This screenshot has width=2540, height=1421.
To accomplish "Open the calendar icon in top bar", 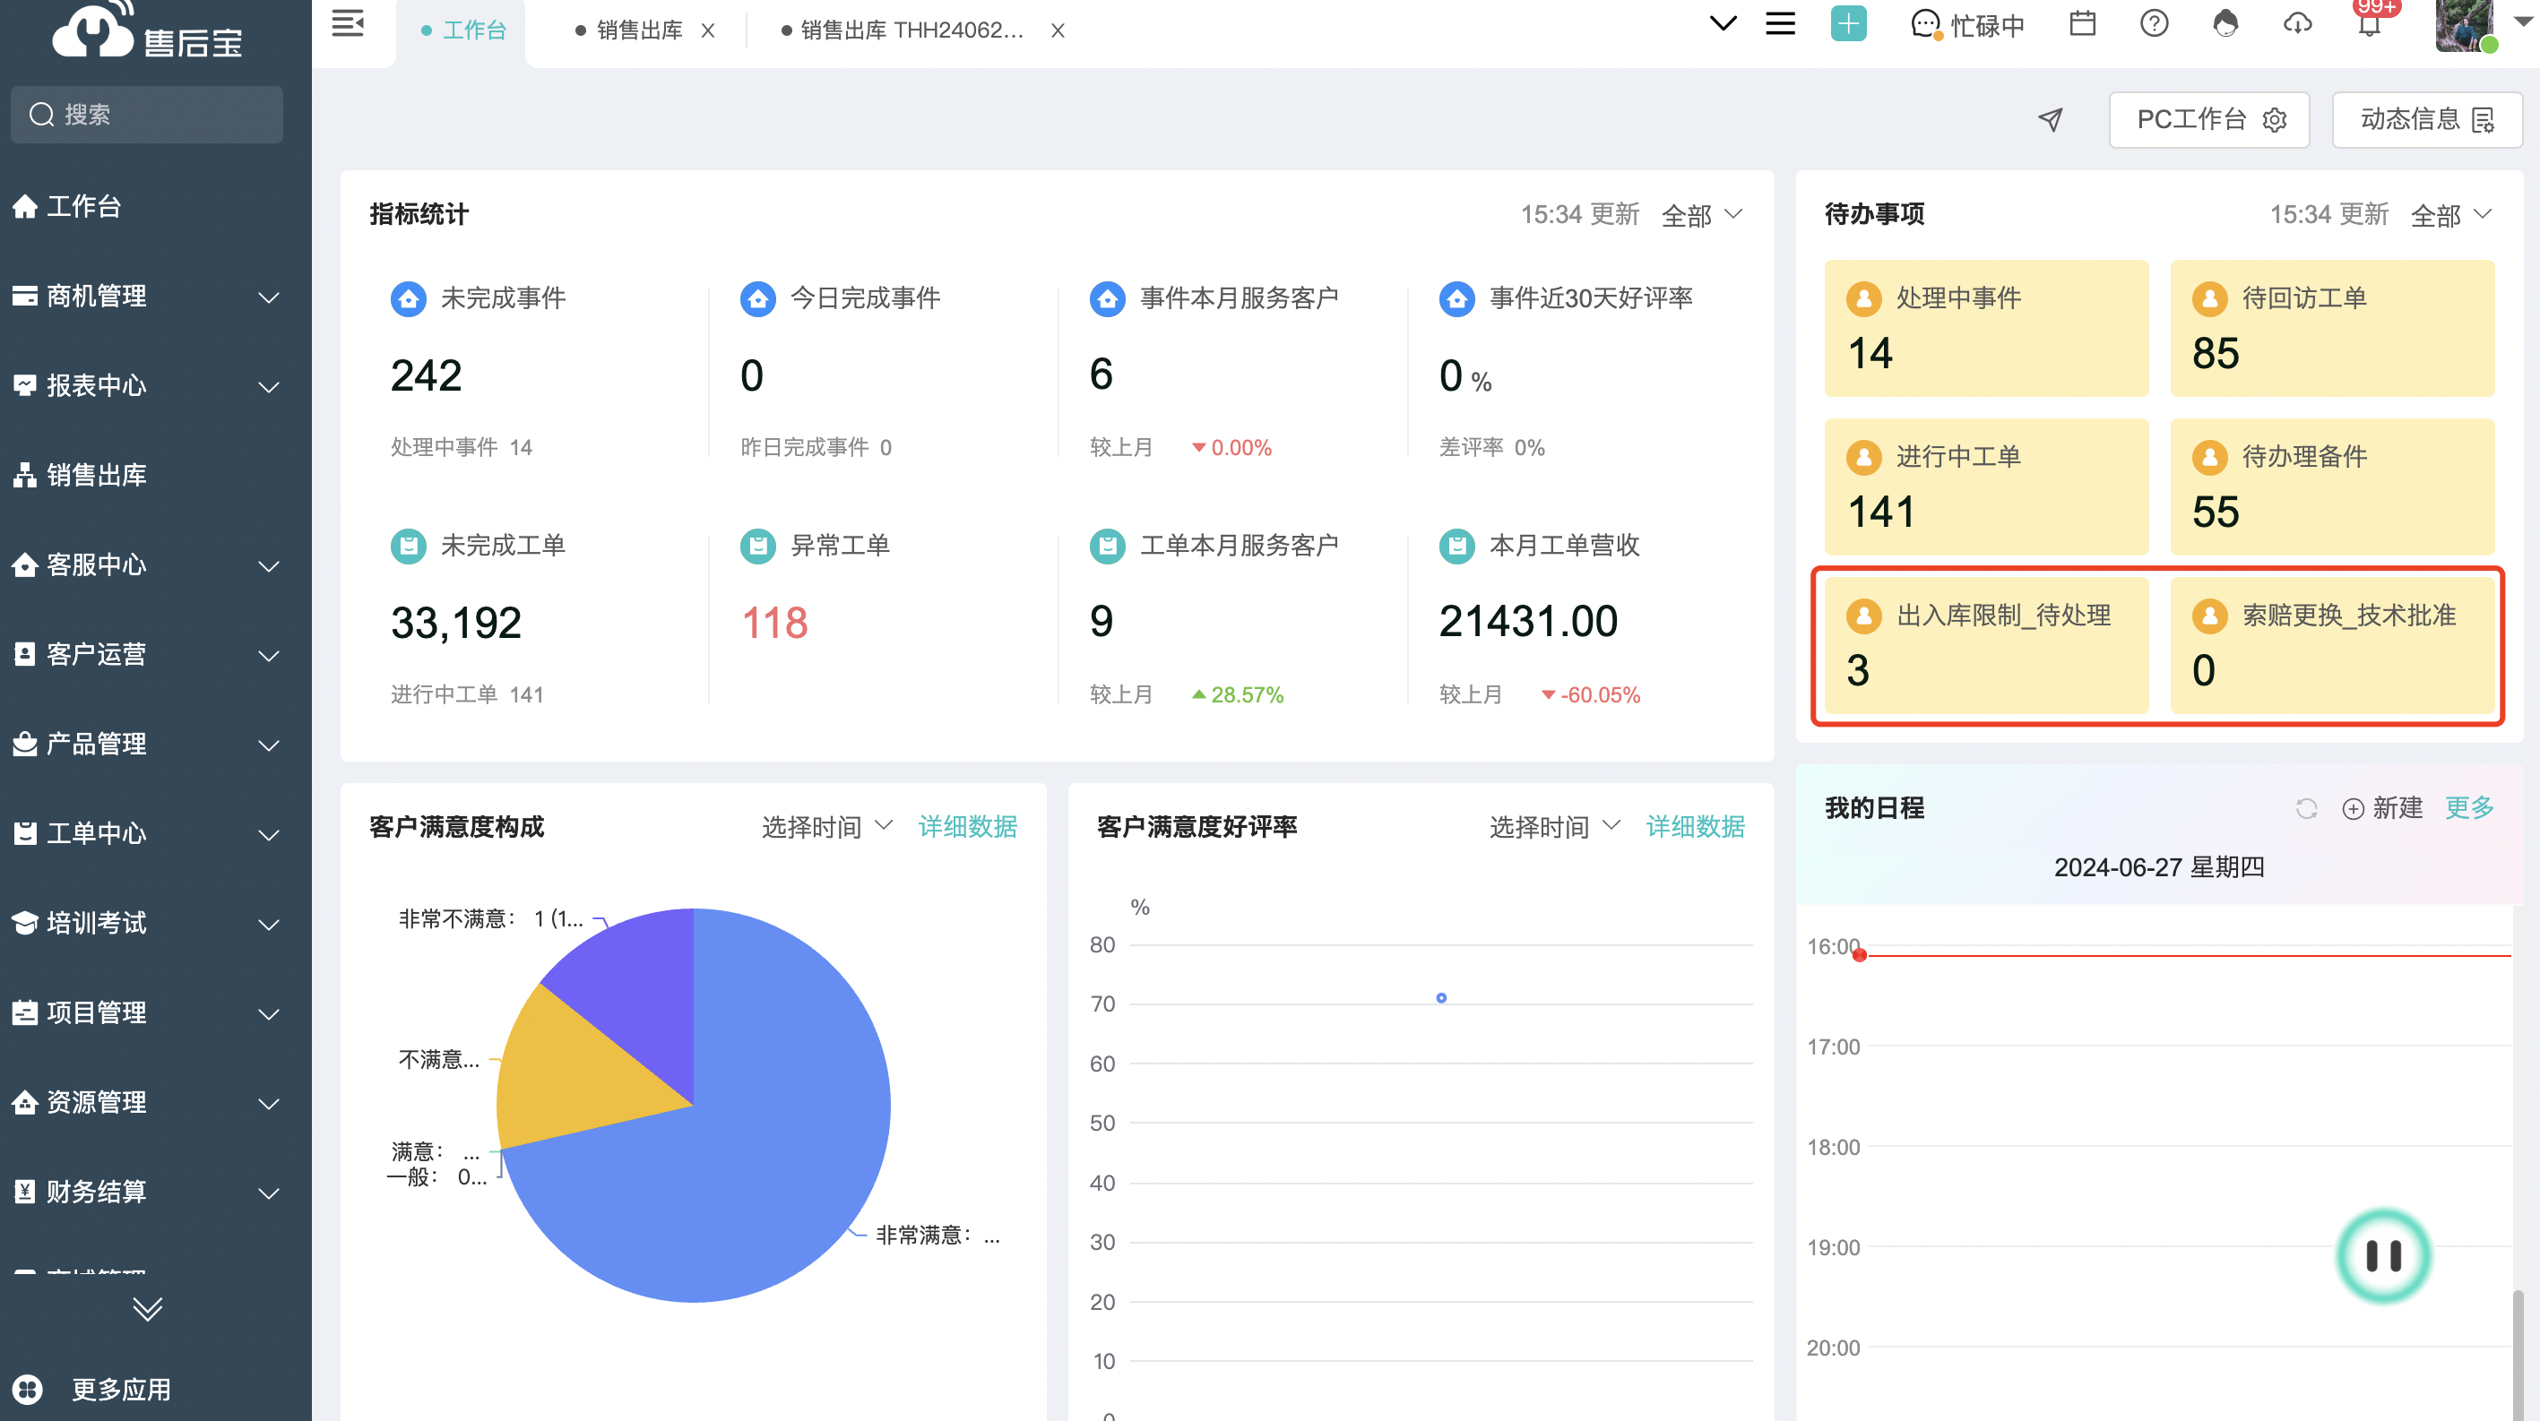I will [x=2081, y=23].
